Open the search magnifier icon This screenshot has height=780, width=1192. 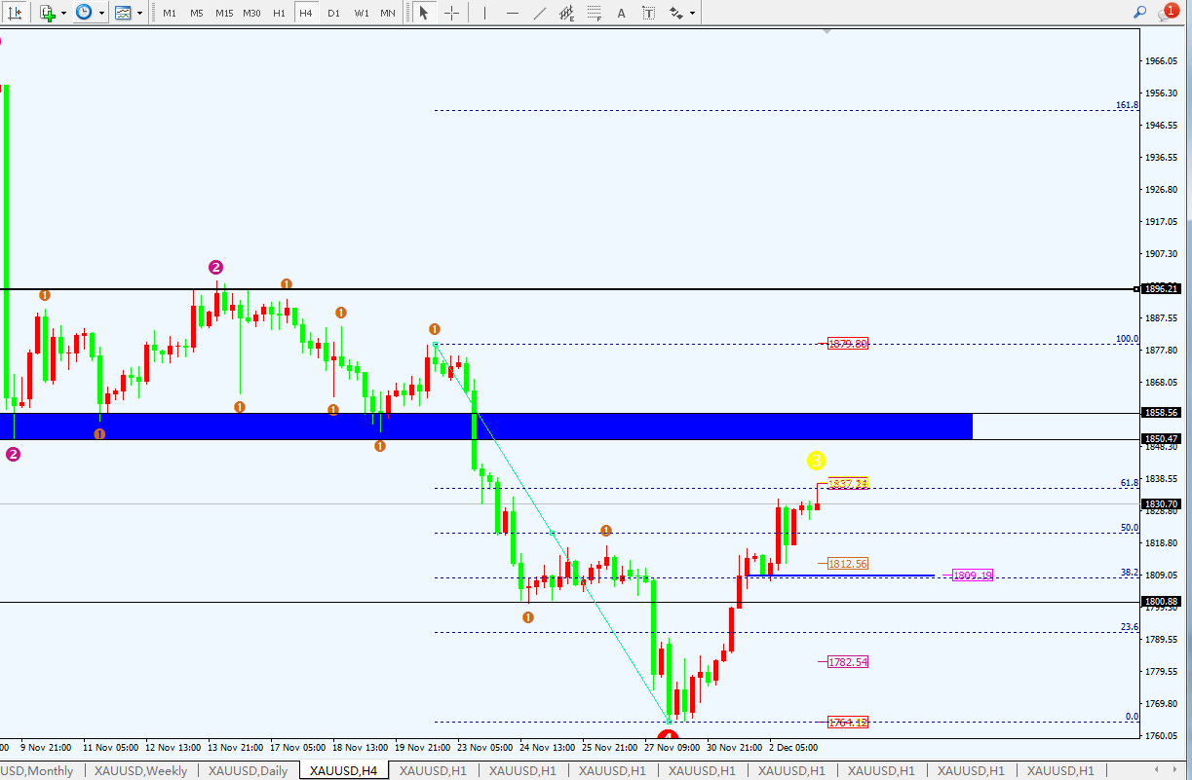[1139, 12]
